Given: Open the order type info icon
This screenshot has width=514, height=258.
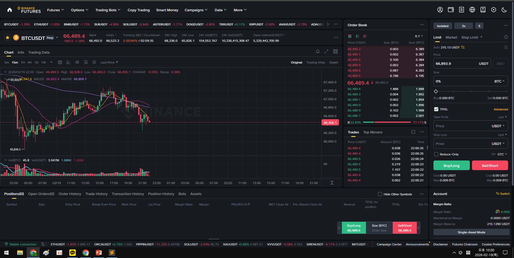Looking at the screenshot, I should point(506,37).
